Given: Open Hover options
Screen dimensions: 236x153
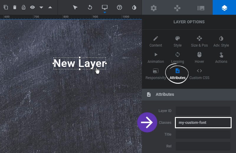Looking at the screenshot, I should coord(199,58).
